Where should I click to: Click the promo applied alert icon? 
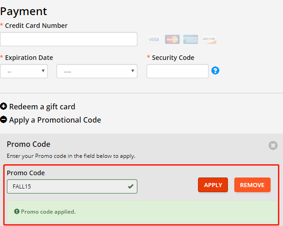click(x=17, y=211)
